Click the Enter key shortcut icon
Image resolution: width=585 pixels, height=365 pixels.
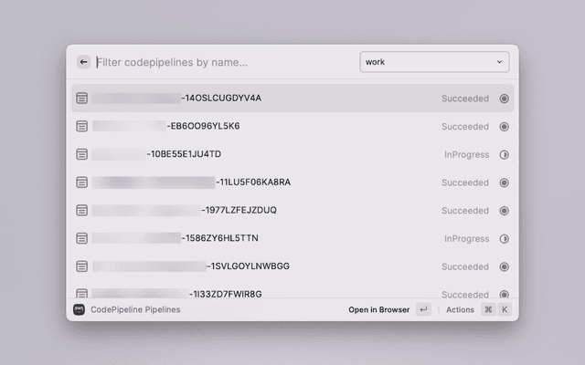423,309
